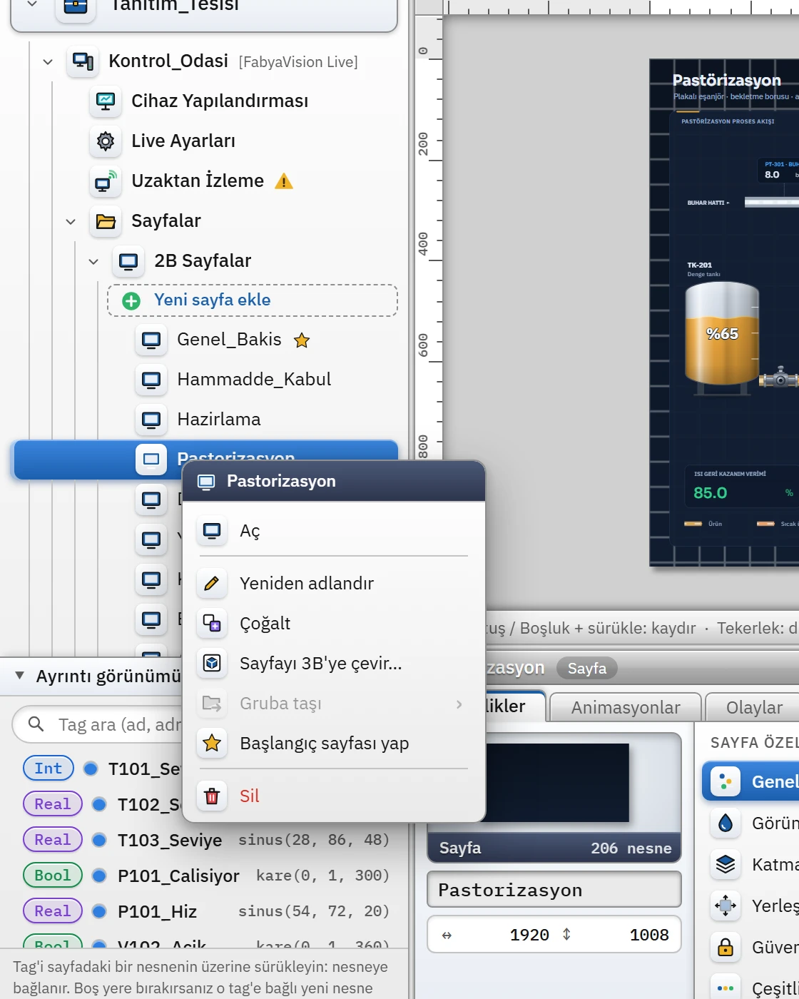The width and height of the screenshot is (799, 999).
Task: Collapse the 2B Sayfalar node
Action: (93, 261)
